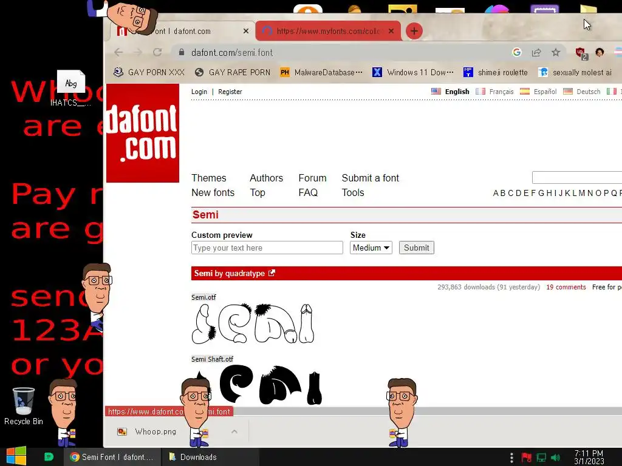This screenshot has width=622, height=466.
Task: Open the Forum page
Action: point(312,178)
